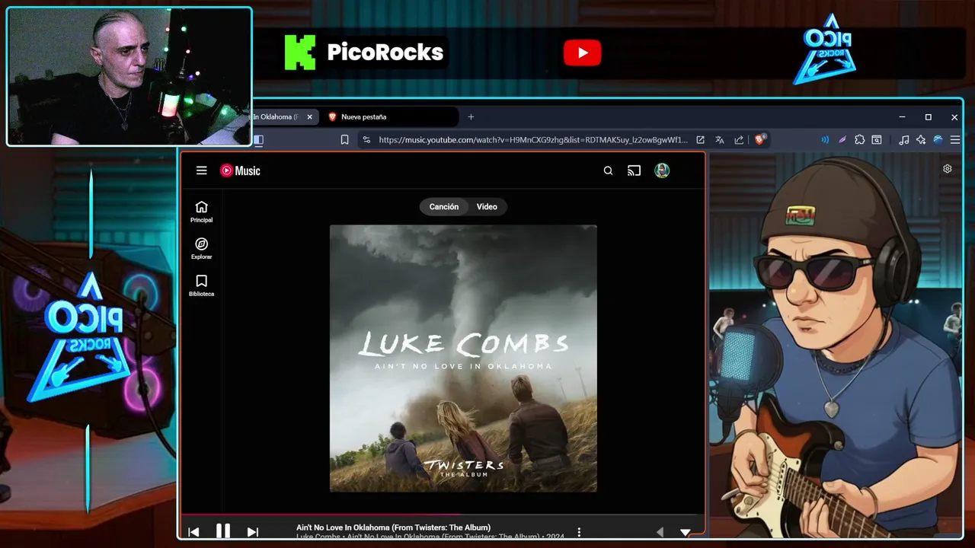
Task: Open the account avatar menu
Action: point(662,170)
